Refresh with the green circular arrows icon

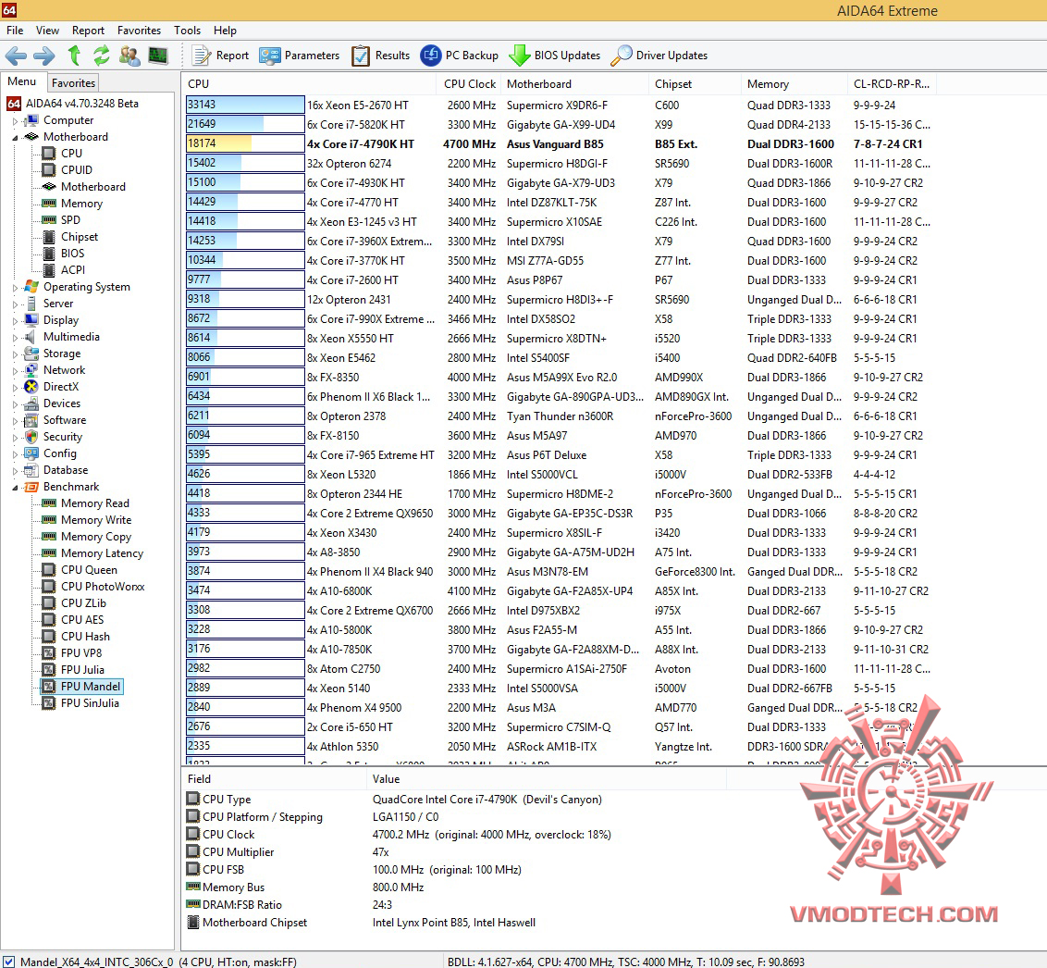coord(102,56)
